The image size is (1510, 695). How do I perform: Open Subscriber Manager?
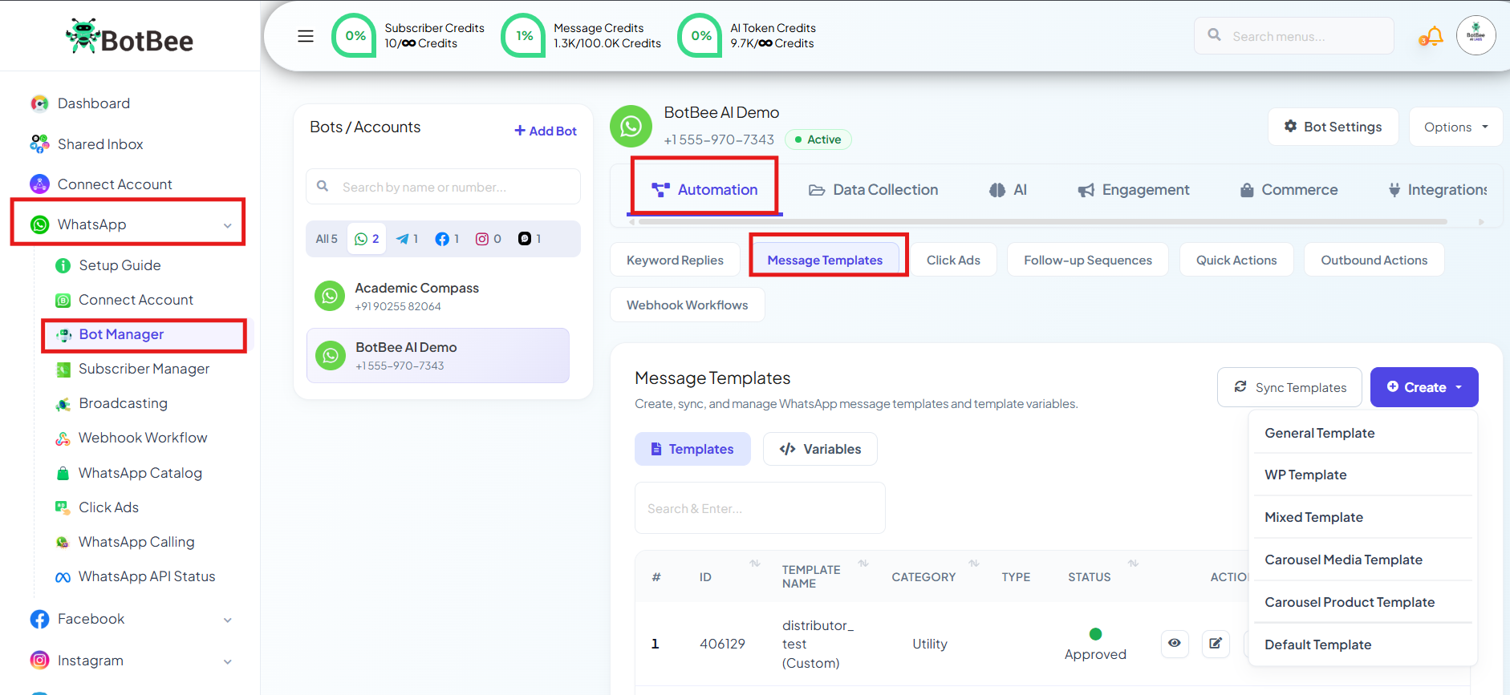[144, 369]
